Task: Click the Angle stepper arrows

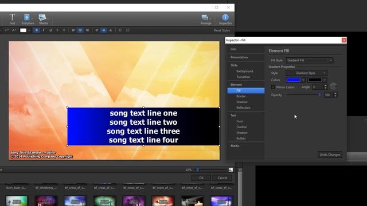Action: point(325,87)
